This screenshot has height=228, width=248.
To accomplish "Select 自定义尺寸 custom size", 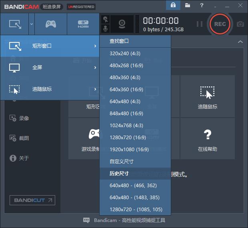I will point(135,162).
